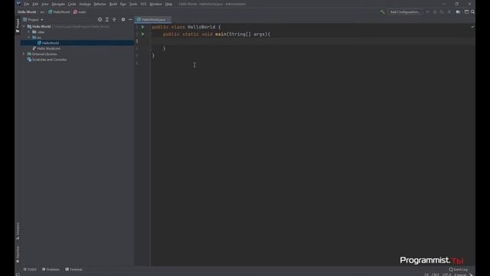Screen dimensions: 490x276
Task: Collapse the src folder
Action: [x=29, y=38]
